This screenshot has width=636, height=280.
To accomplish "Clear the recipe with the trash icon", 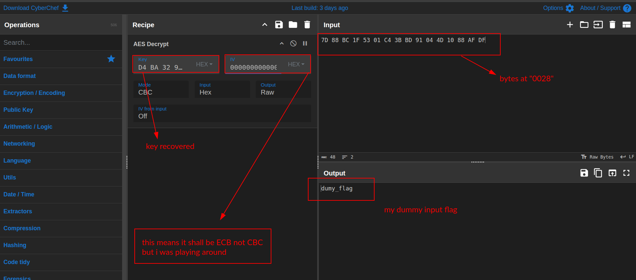I will point(307,25).
